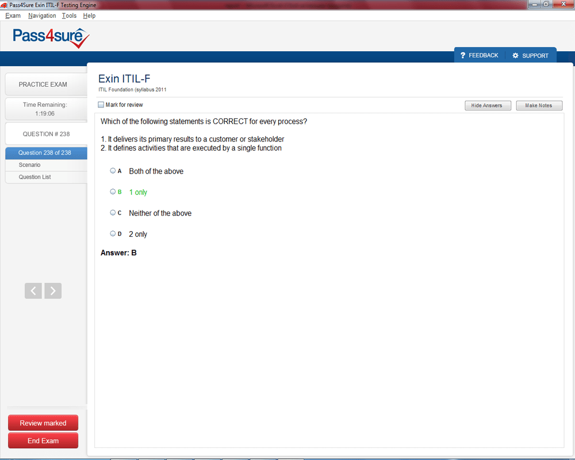Click the QUESTION # 238 label
Screen dimensions: 575x460
pos(46,134)
